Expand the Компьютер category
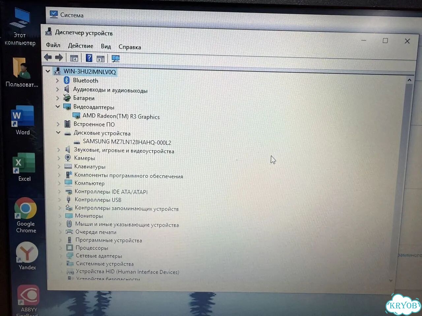The image size is (422, 316). 59,183
